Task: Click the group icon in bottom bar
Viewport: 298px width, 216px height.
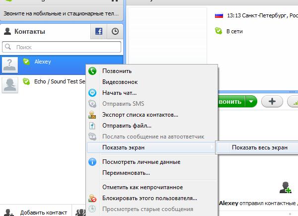Action: tap(80, 213)
